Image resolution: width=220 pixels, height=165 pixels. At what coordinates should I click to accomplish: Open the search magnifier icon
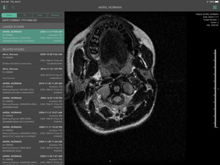tap(13, 7)
